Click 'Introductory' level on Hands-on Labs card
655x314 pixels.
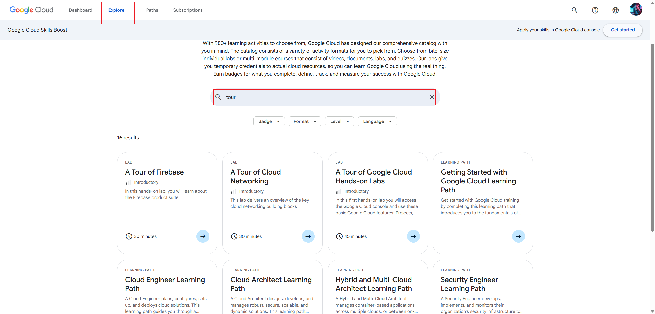coord(357,191)
